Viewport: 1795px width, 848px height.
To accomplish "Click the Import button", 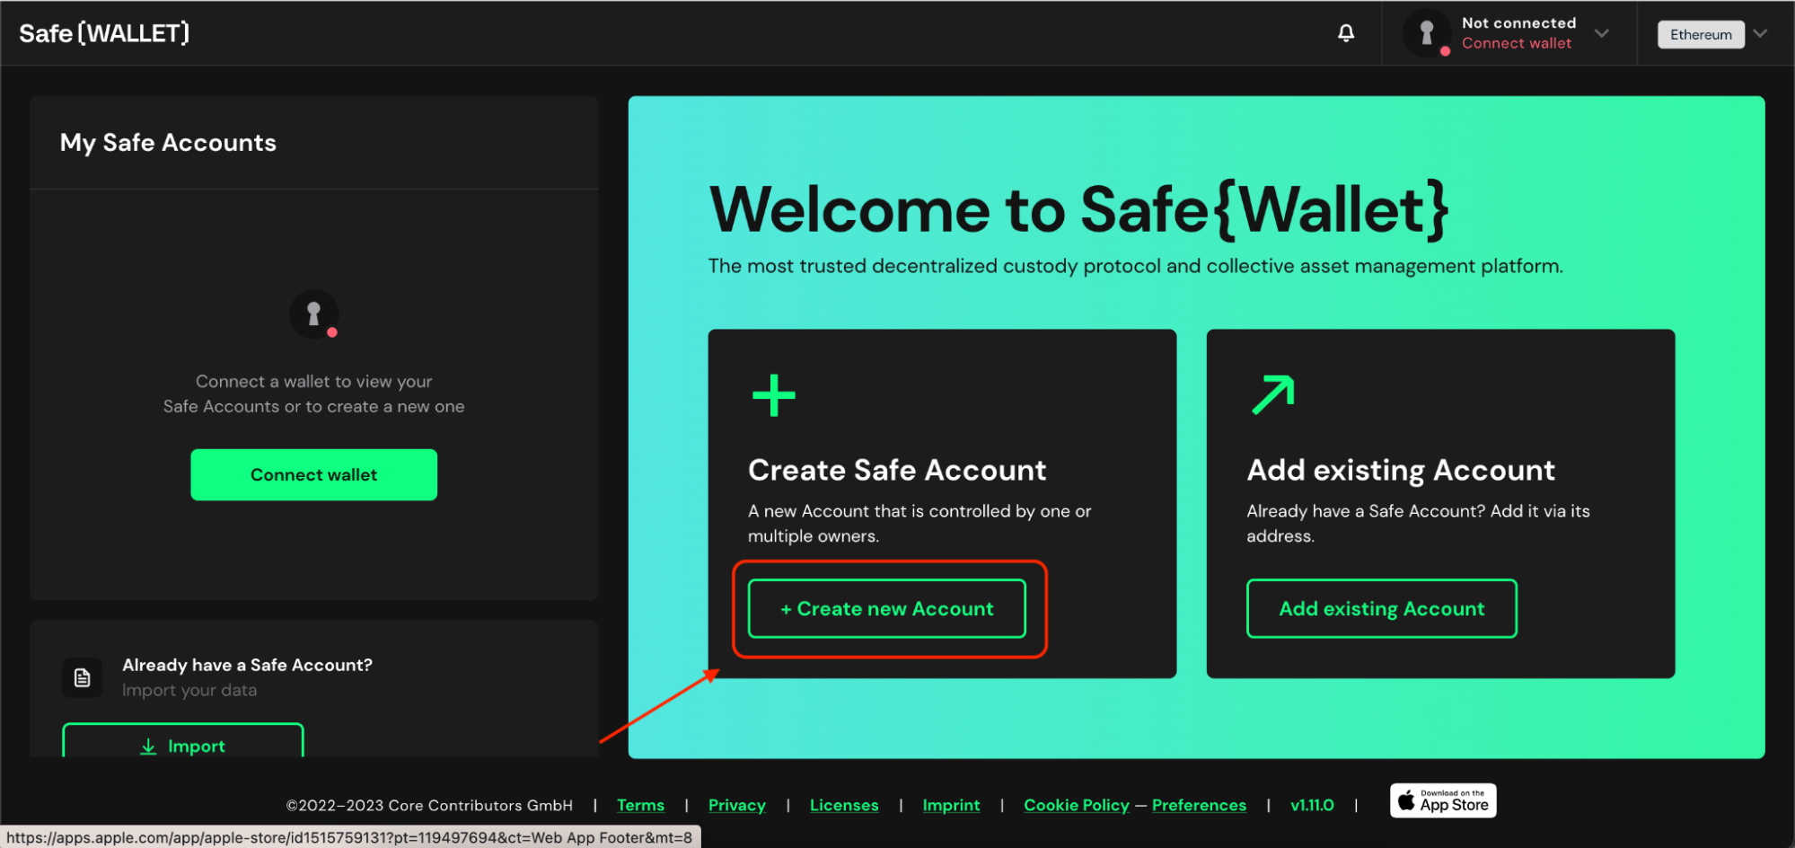I will click(x=183, y=746).
